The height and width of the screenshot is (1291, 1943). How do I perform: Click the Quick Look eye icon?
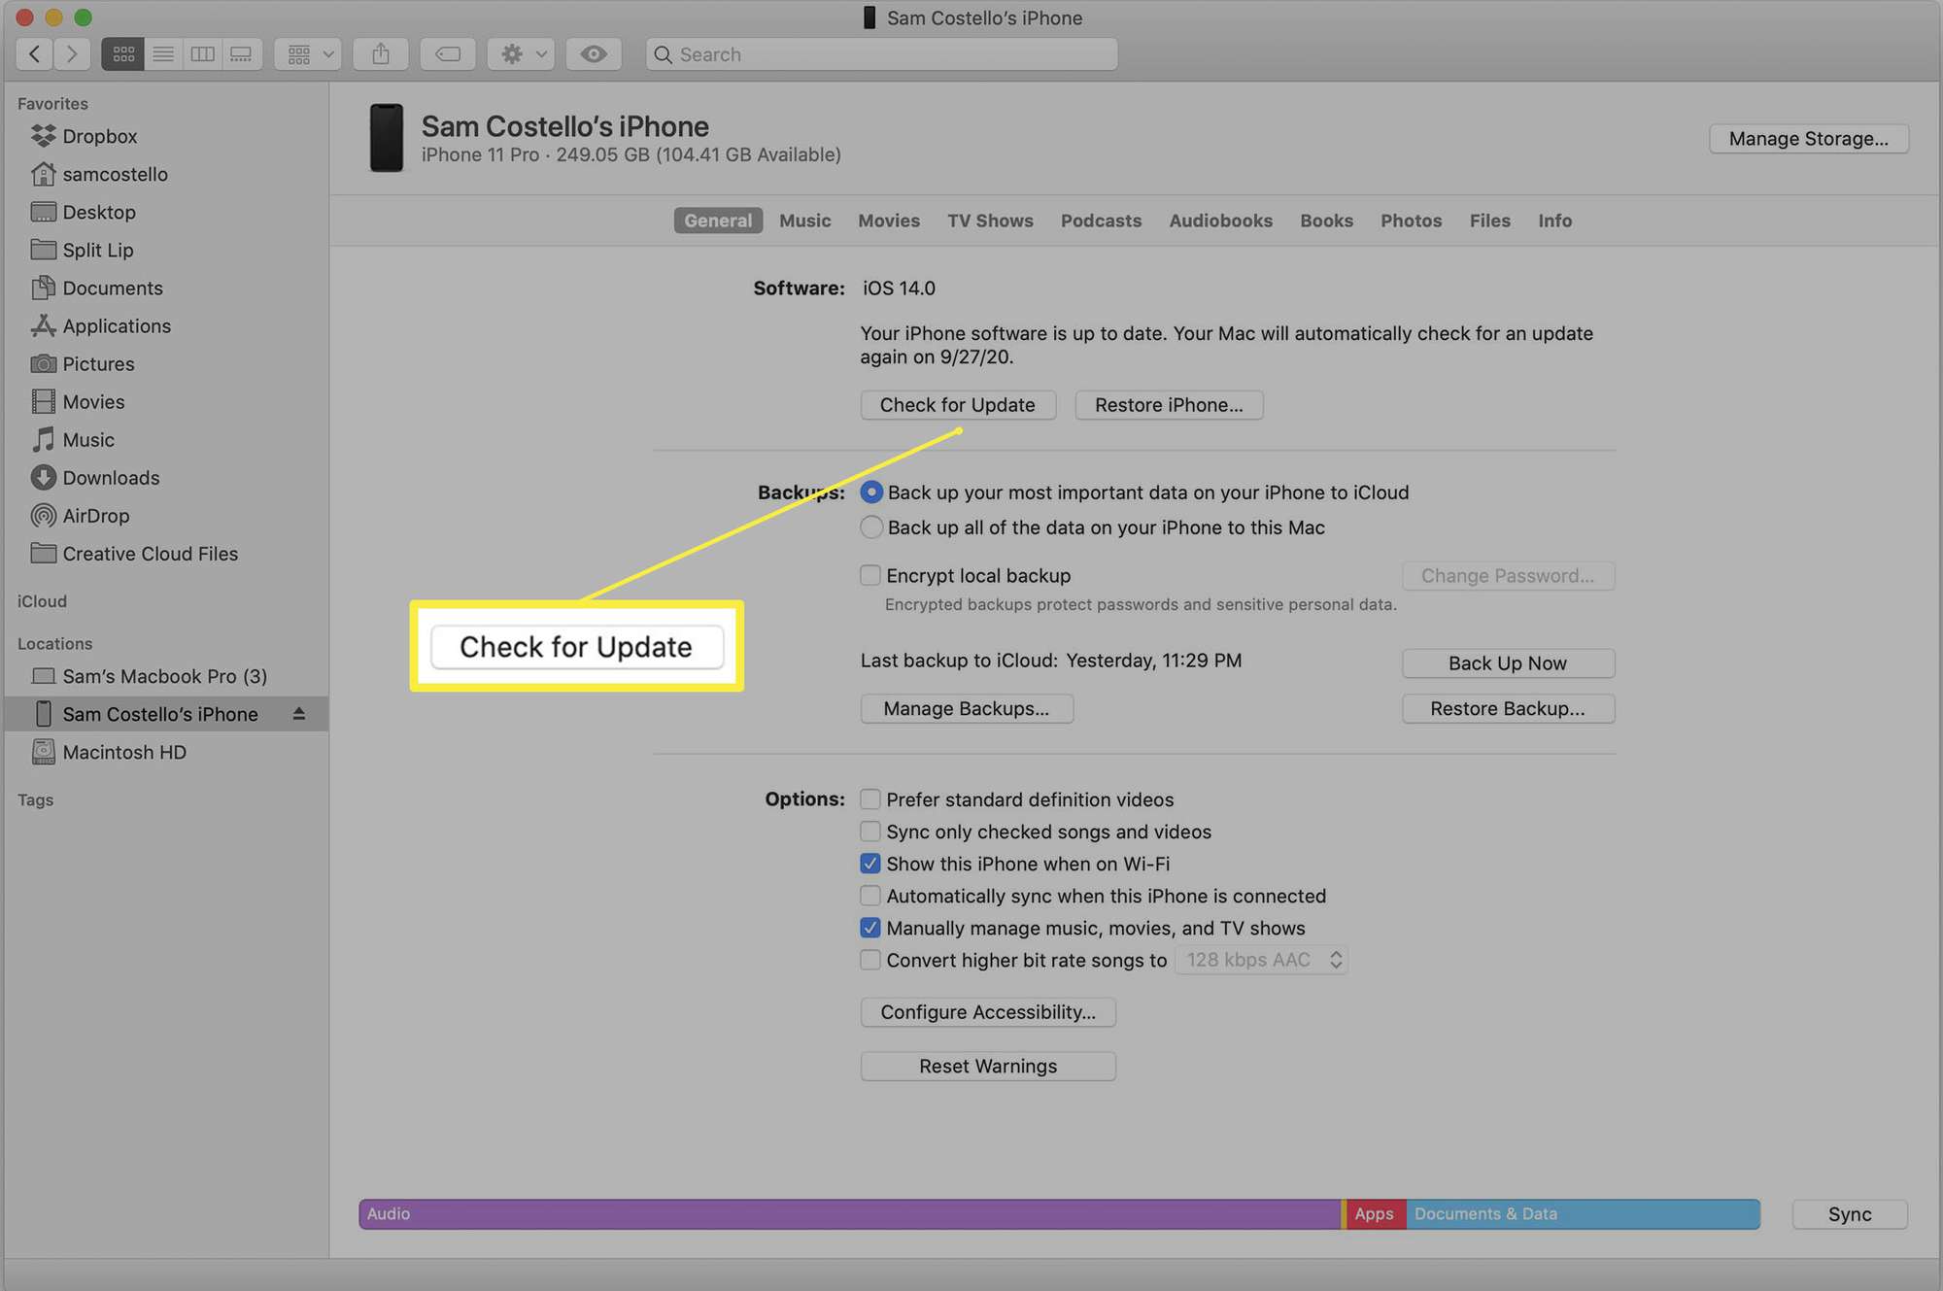tap(594, 54)
